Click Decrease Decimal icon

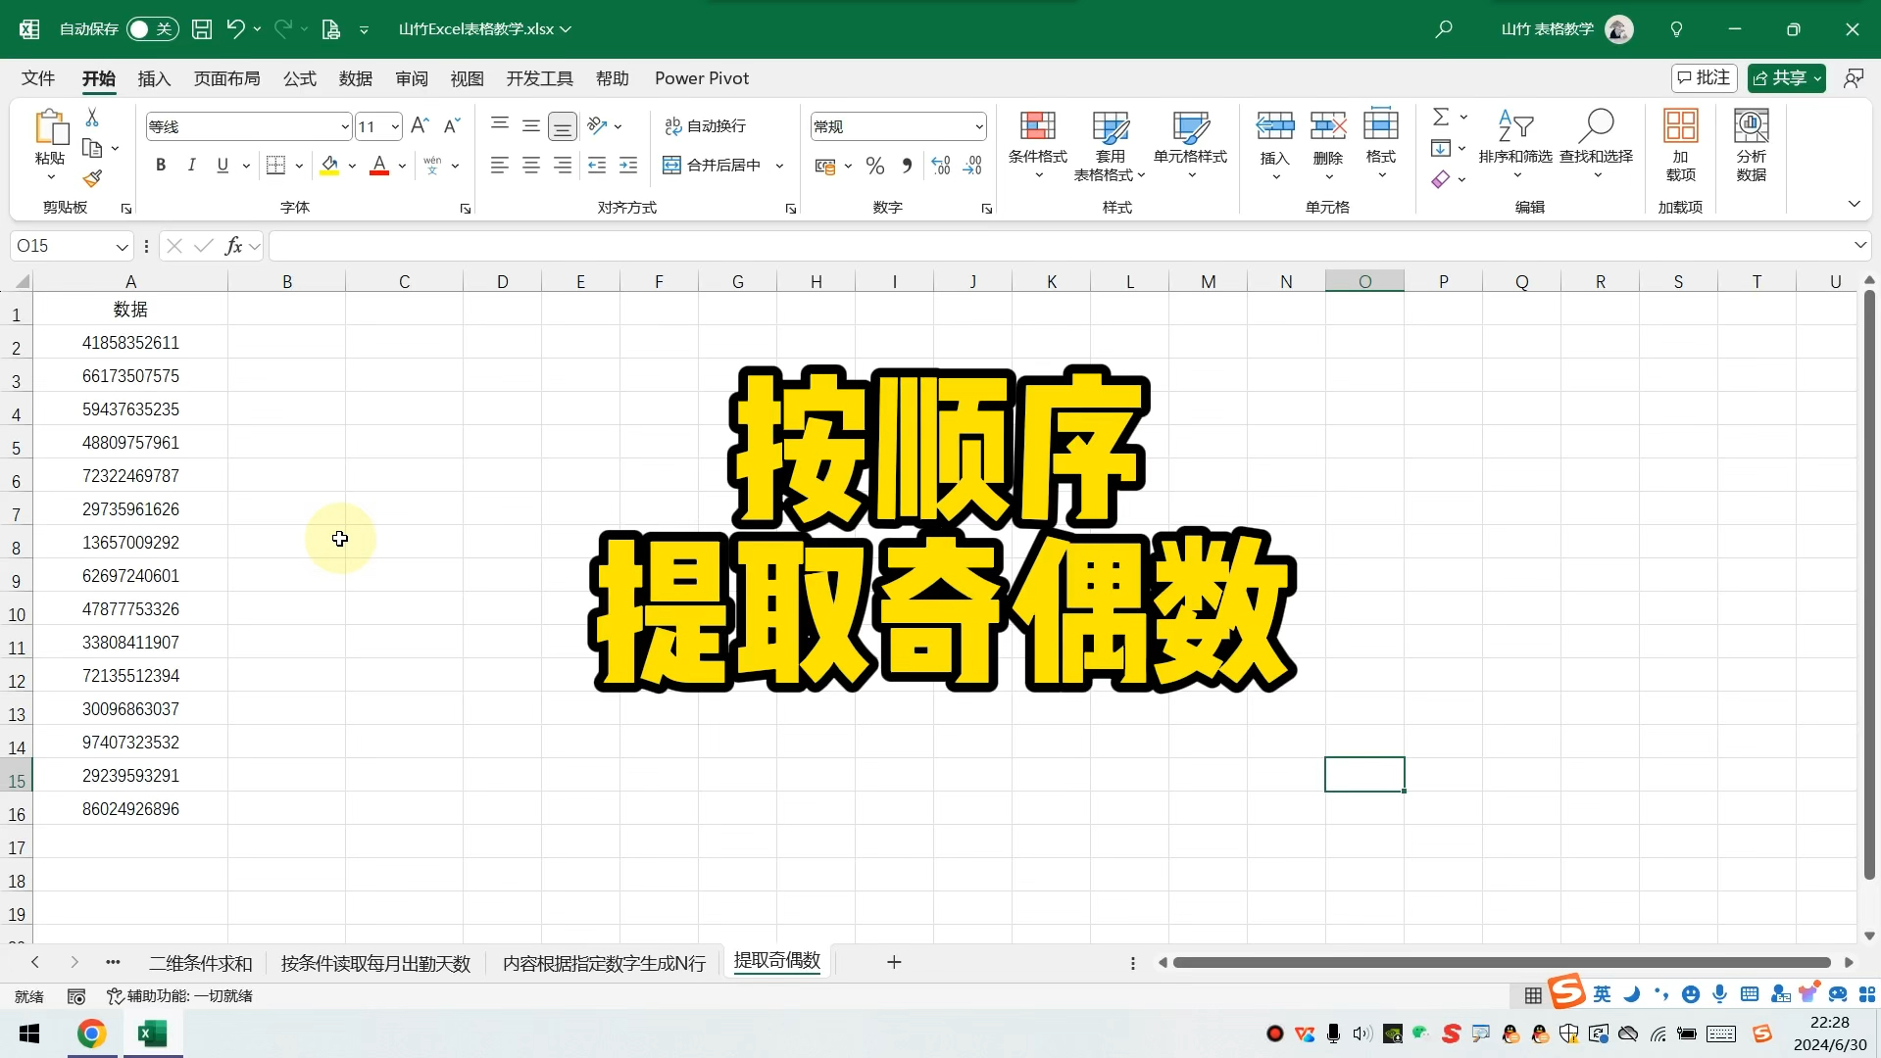click(x=972, y=166)
